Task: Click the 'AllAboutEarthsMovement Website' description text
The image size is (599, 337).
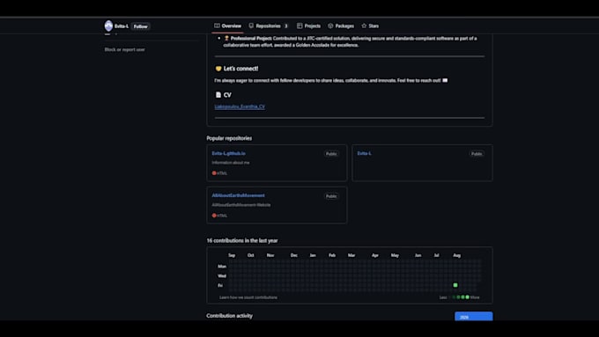Action: pos(241,205)
